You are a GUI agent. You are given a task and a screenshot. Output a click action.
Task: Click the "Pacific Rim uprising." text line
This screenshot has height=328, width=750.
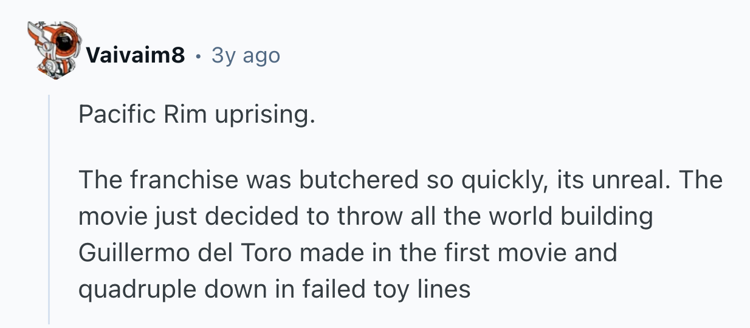point(197,114)
